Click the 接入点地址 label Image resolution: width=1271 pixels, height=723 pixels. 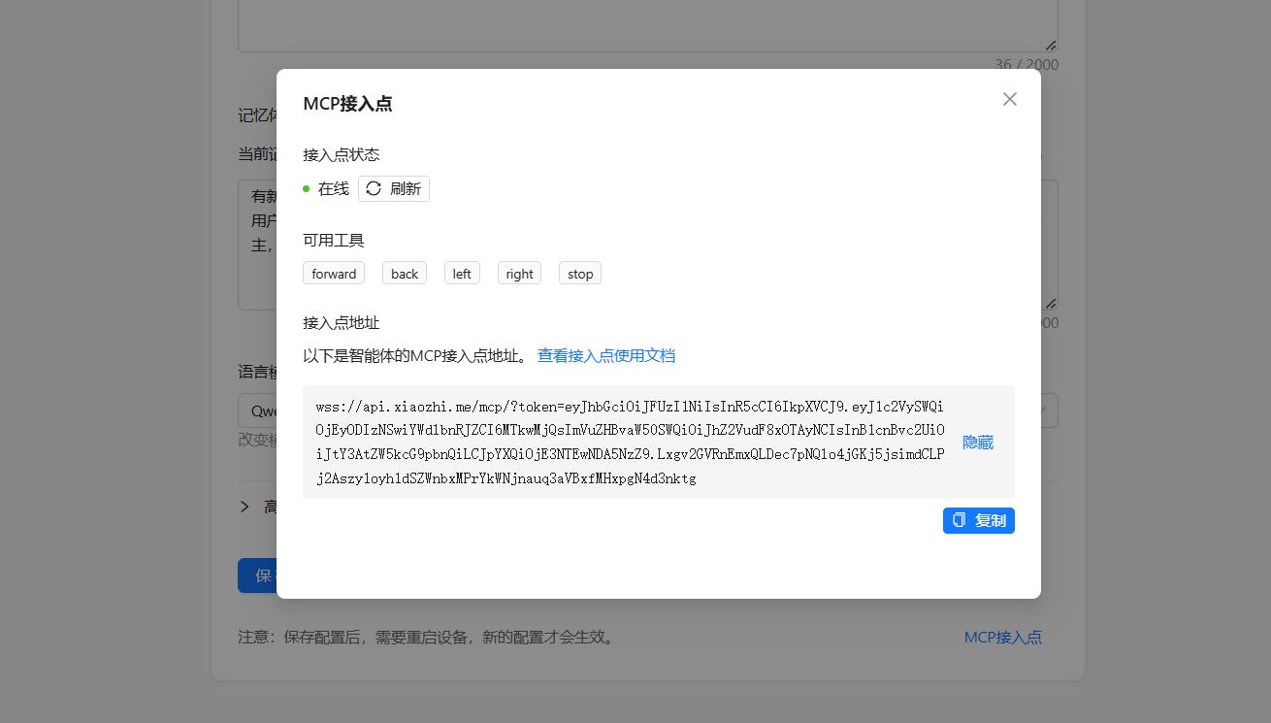coord(342,323)
